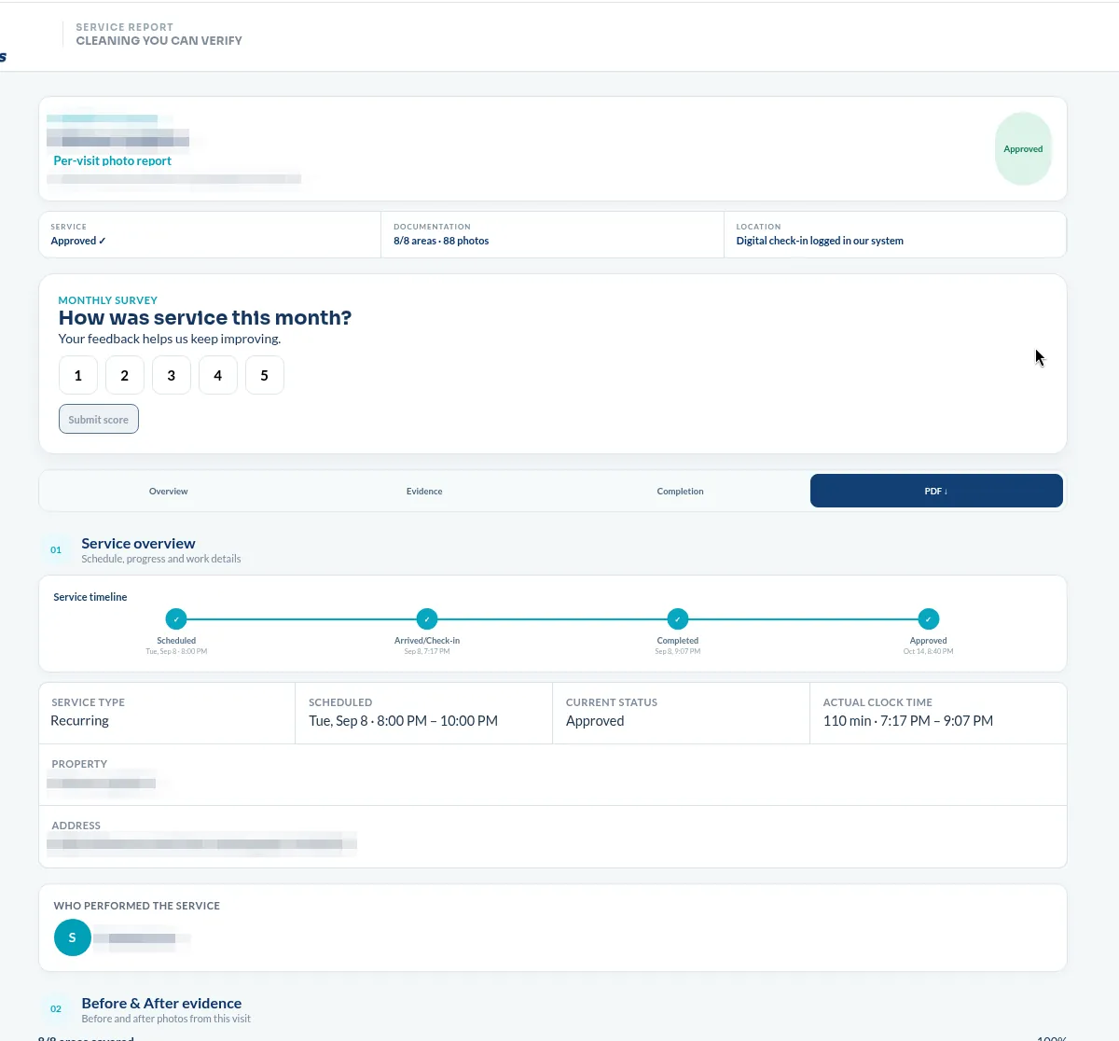This screenshot has height=1041, width=1119.
Task: Select rating score 4
Action: 218,375
